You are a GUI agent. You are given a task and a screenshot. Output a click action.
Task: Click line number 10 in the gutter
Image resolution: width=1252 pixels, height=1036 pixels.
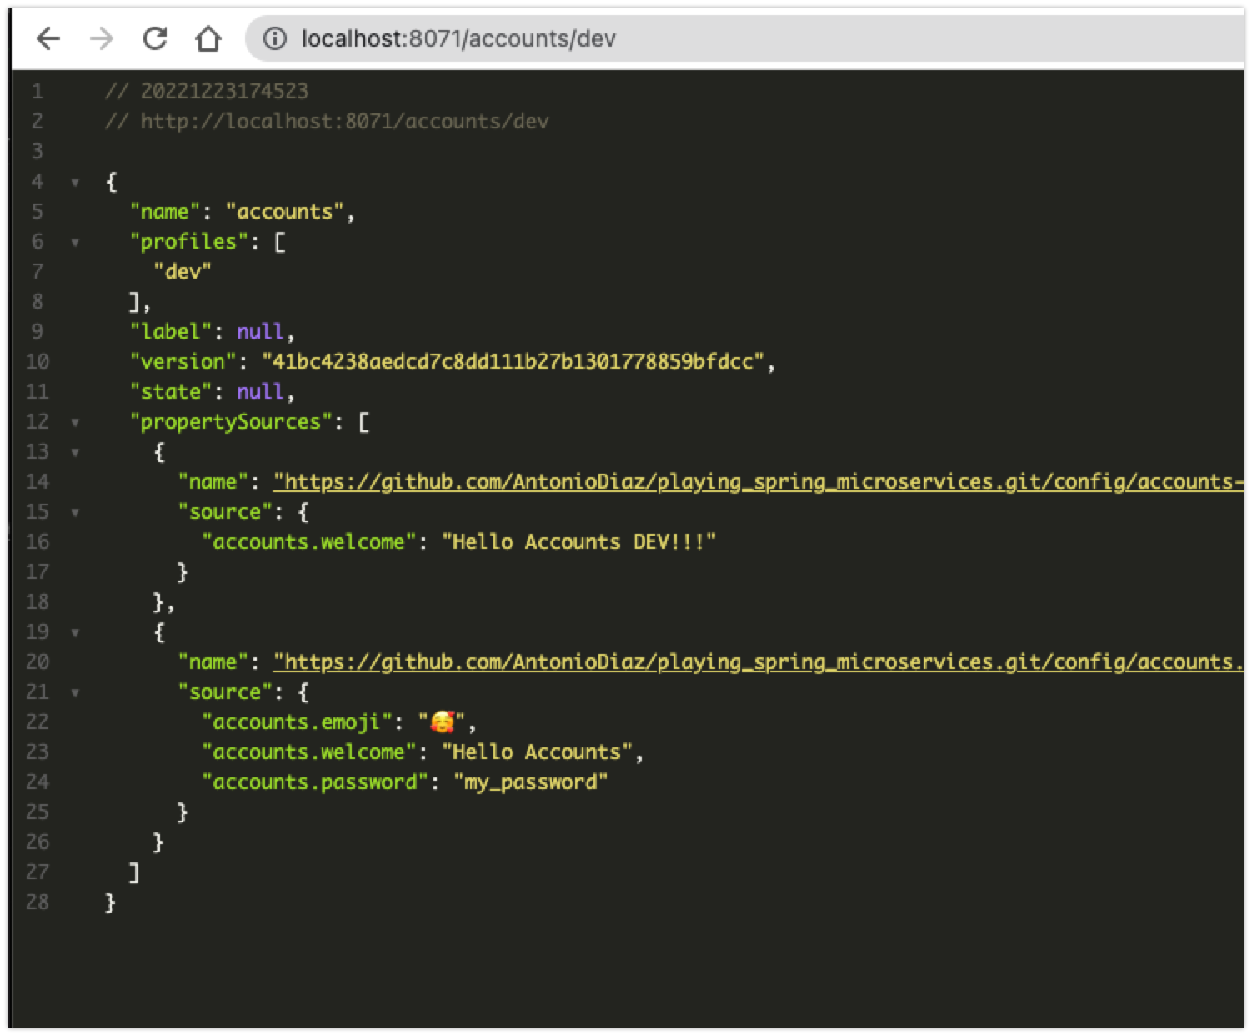[38, 362]
